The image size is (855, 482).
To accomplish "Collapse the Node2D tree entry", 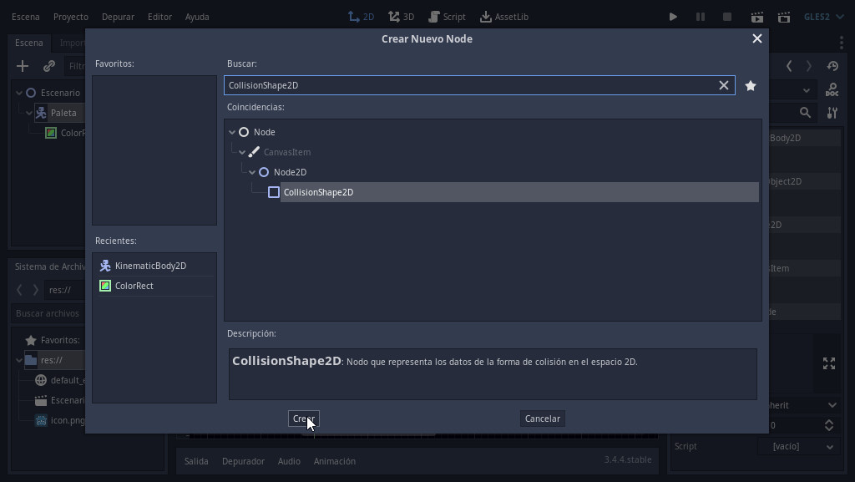I will [x=252, y=172].
